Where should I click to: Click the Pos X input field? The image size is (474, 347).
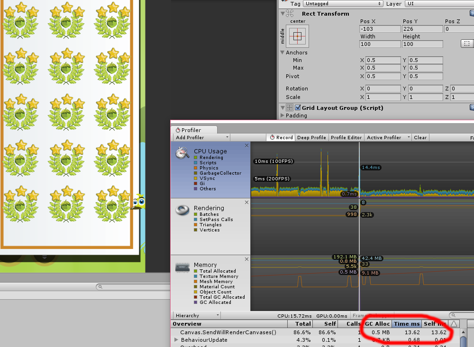(379, 28)
